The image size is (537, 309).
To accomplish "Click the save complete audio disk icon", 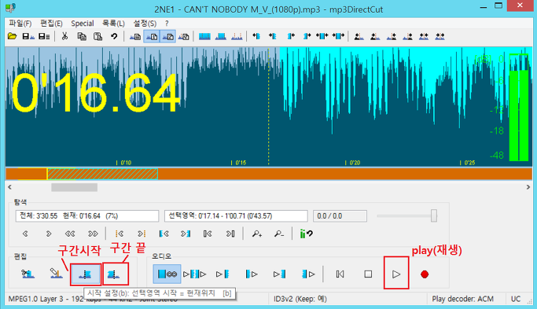I will 28,36.
